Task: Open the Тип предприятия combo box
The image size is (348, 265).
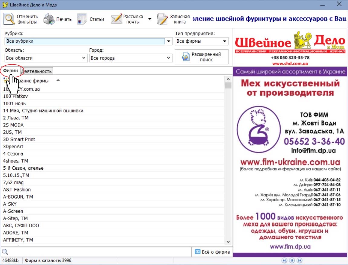Action: click(x=202, y=41)
